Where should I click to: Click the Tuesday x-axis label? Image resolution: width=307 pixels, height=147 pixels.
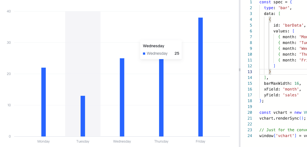coord(83,141)
